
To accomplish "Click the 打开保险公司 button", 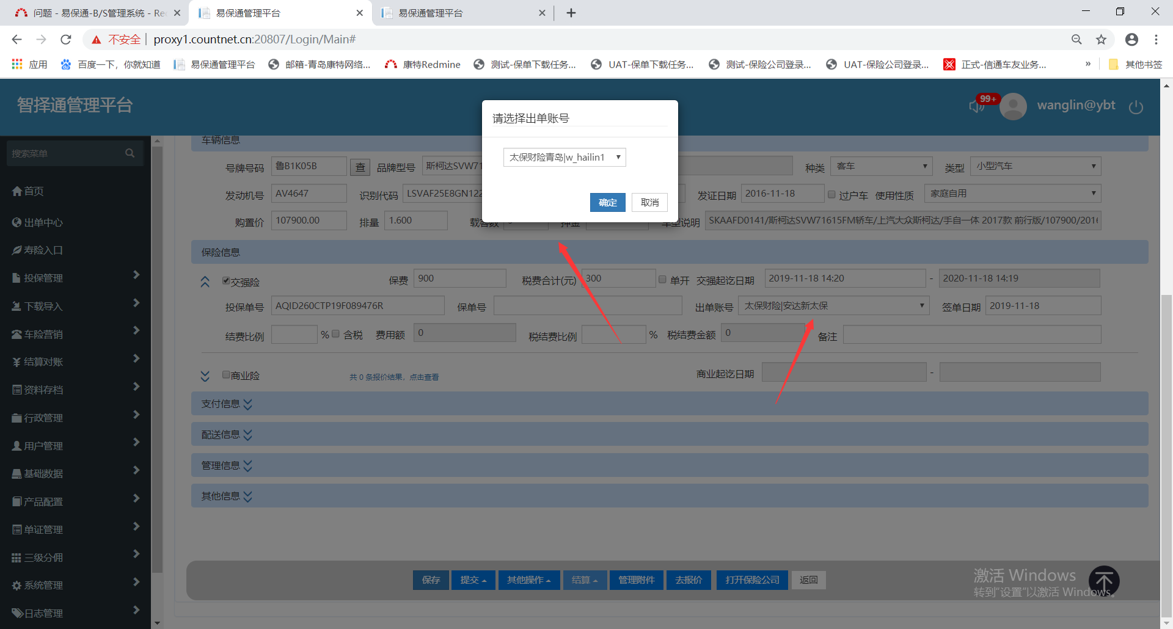I will click(752, 580).
